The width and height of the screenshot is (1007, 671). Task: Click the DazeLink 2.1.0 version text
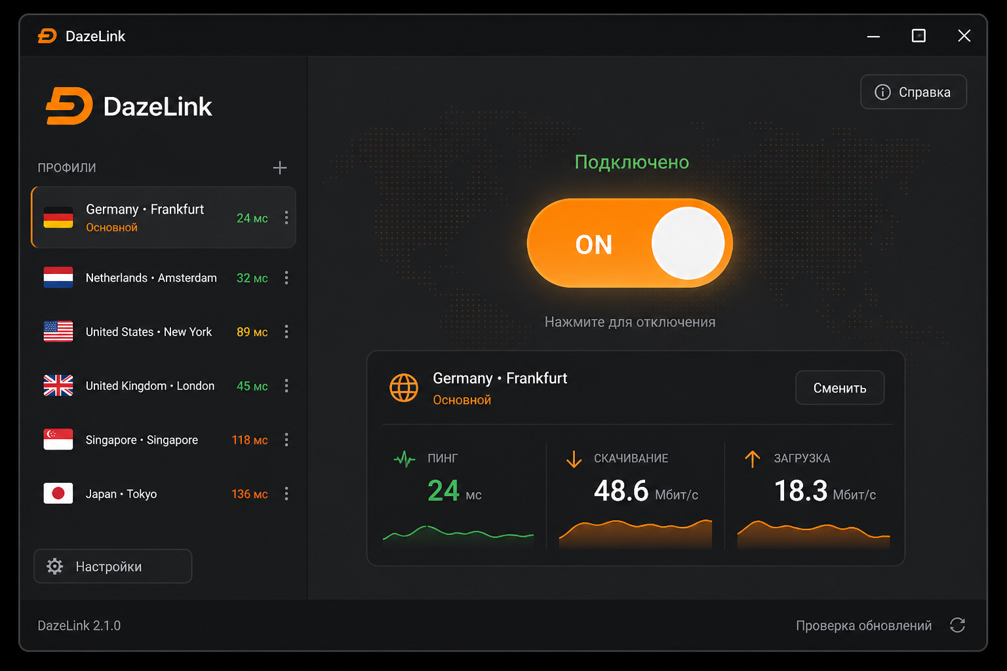79,626
